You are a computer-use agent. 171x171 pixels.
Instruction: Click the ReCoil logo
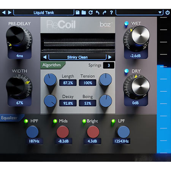[61, 25]
